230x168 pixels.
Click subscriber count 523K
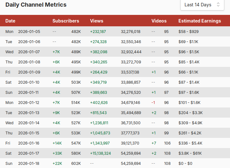[76, 113]
